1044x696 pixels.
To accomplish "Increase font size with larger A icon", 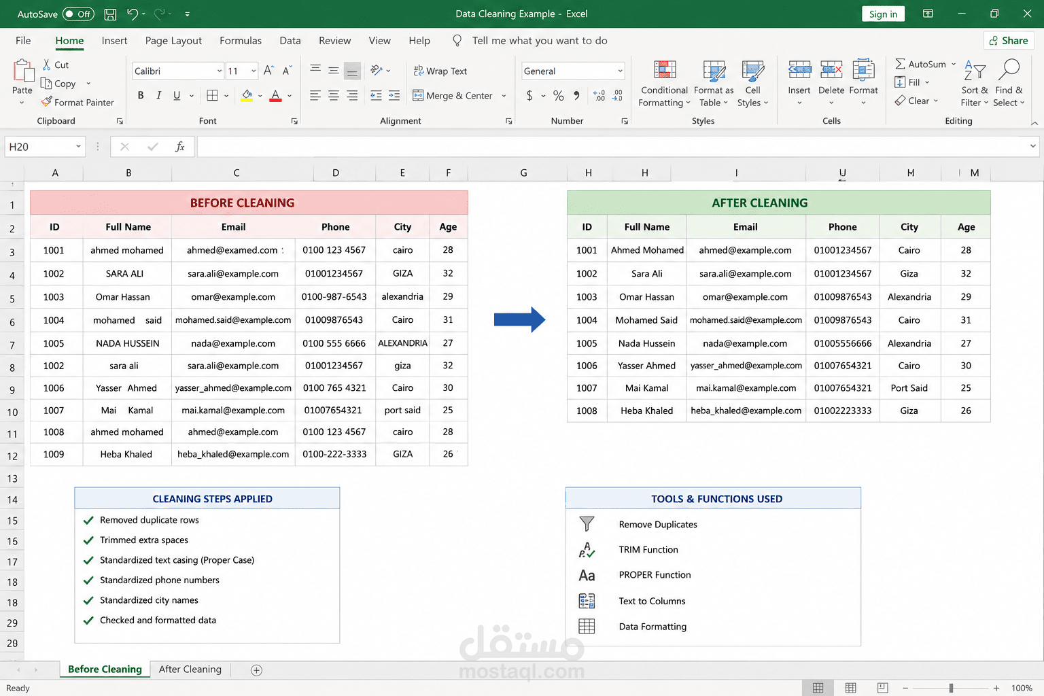I will [268, 71].
